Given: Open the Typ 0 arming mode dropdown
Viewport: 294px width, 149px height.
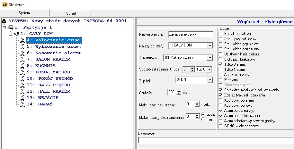Looking at the screenshot, I should [x=209, y=69].
